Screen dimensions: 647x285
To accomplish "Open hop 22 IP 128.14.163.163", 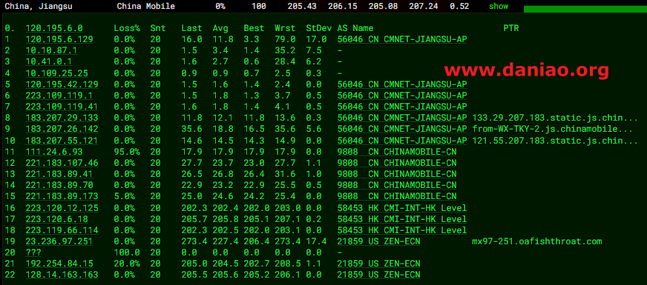I will tap(62, 275).
